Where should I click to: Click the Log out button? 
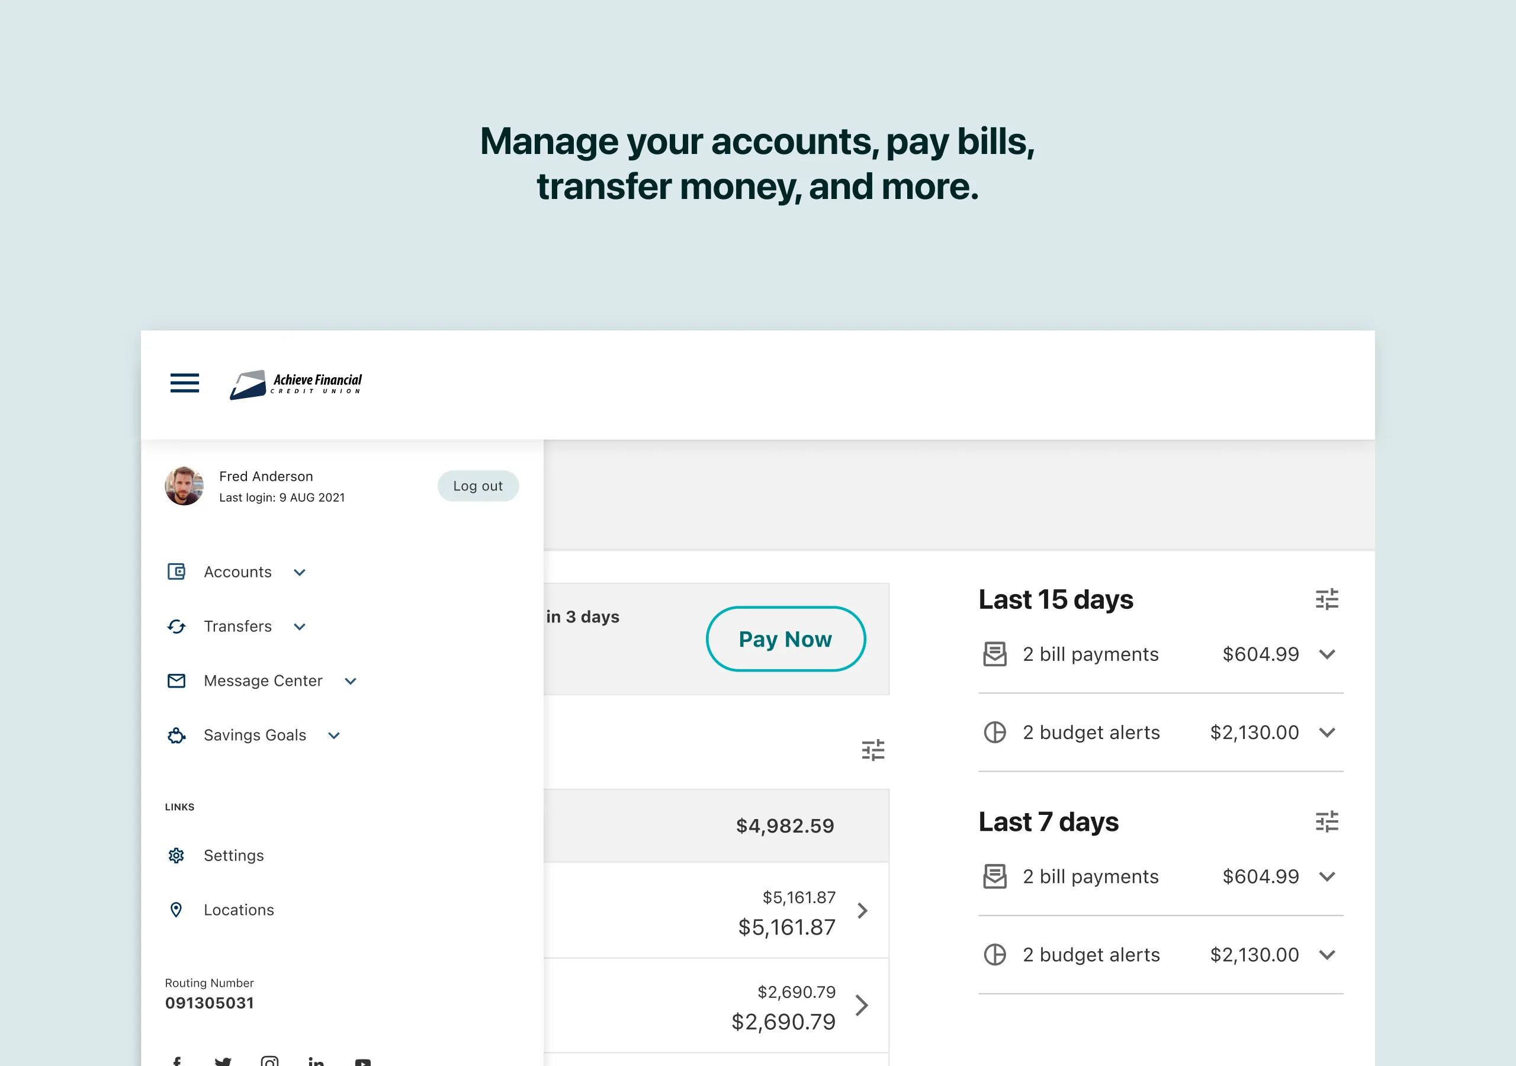click(478, 486)
